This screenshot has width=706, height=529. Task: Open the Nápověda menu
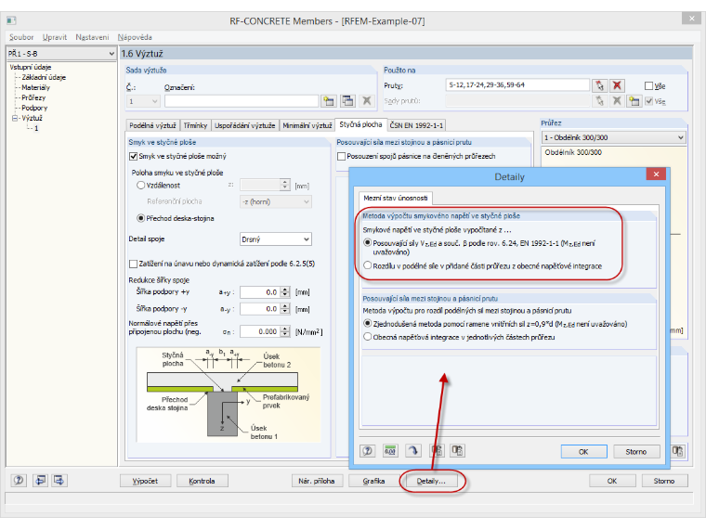[x=135, y=37]
